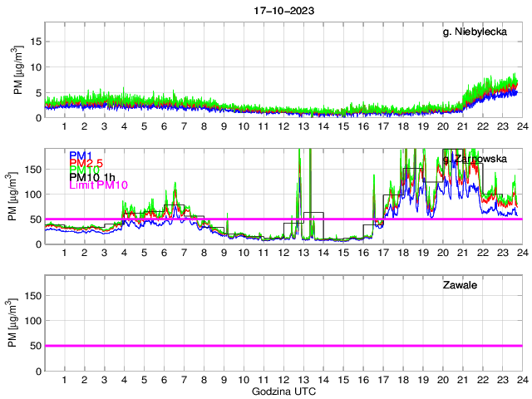The image size is (532, 399).
Task: Click the 15 y-axis tick in Niebylecka plot
Action: point(33,42)
